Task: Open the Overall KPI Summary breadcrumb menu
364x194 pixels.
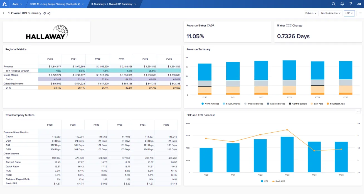Action: coord(114,4)
